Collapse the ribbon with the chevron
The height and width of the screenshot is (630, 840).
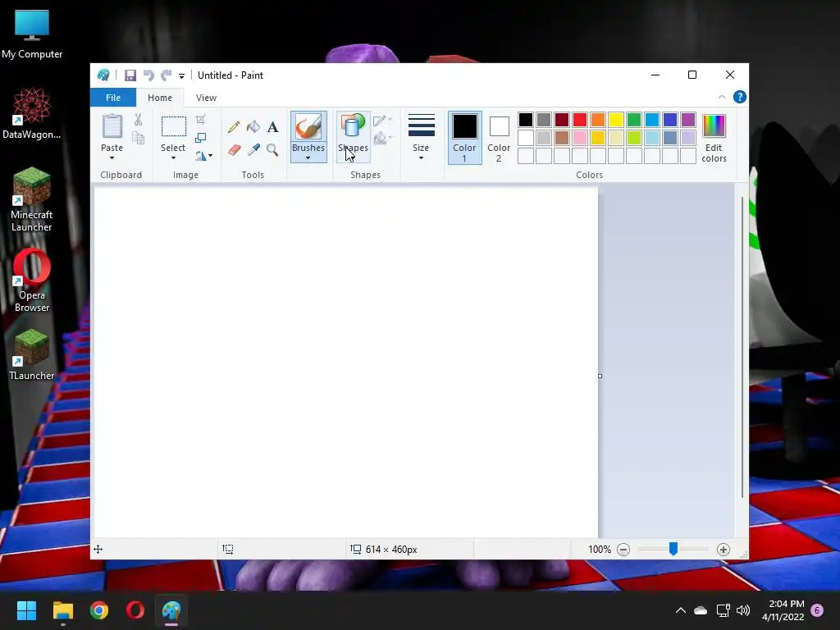(x=722, y=97)
